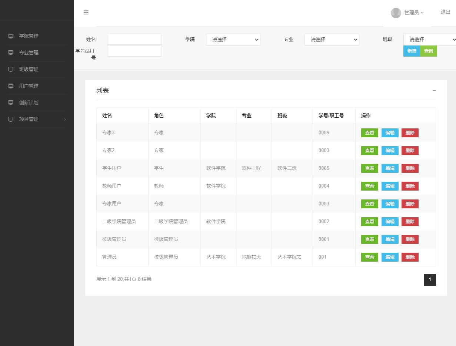The image size is (456, 346).
Task: Collapse the 列表 panel
Action: click(434, 90)
